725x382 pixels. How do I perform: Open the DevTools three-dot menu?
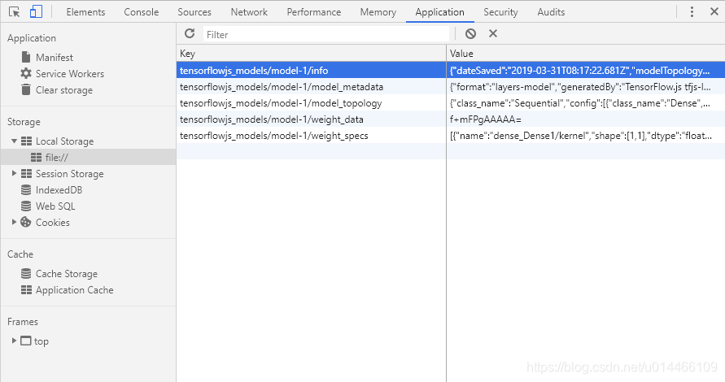692,12
